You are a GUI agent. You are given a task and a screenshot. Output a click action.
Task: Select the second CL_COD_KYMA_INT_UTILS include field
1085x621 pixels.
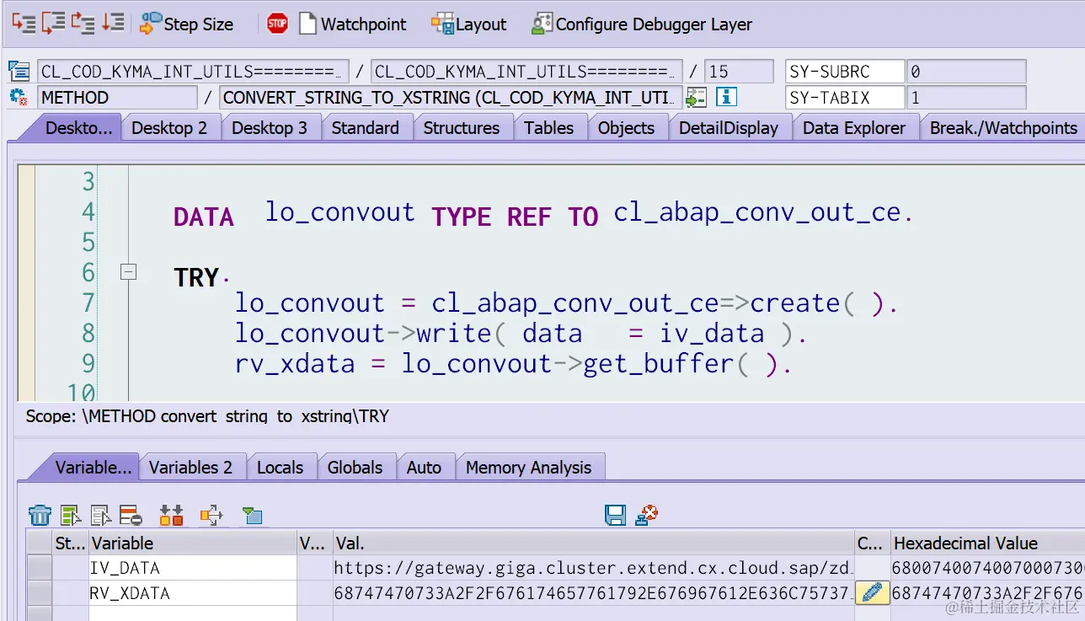527,72
